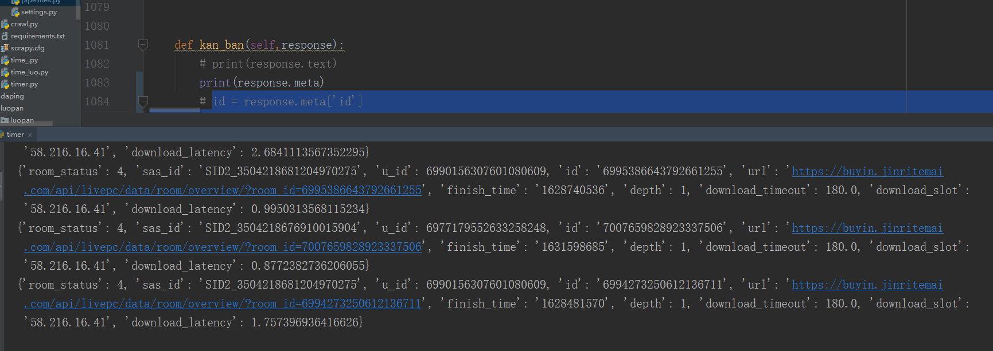The height and width of the screenshot is (351, 993).
Task: Open the link ending room_id=6995386643792661255
Action: click(223, 190)
